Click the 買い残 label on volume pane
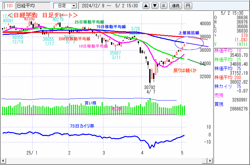The height and width of the screenshot is (165, 250). [x=91, y=103]
